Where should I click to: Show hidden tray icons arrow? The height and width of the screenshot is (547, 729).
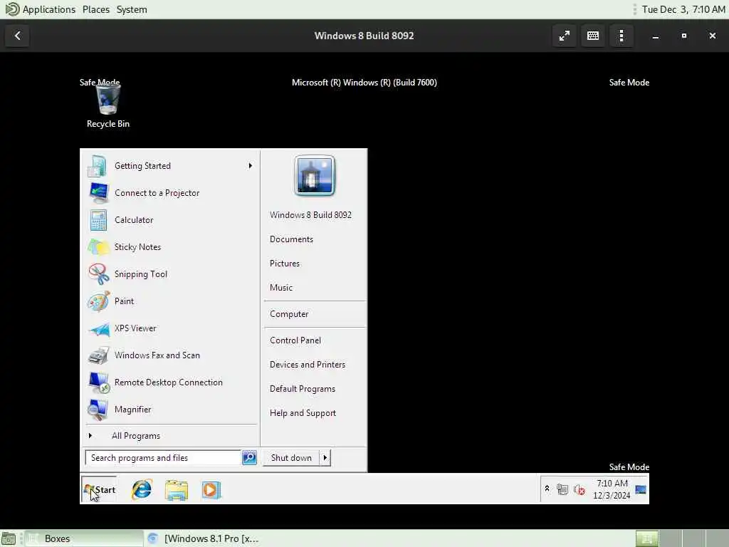(547, 489)
